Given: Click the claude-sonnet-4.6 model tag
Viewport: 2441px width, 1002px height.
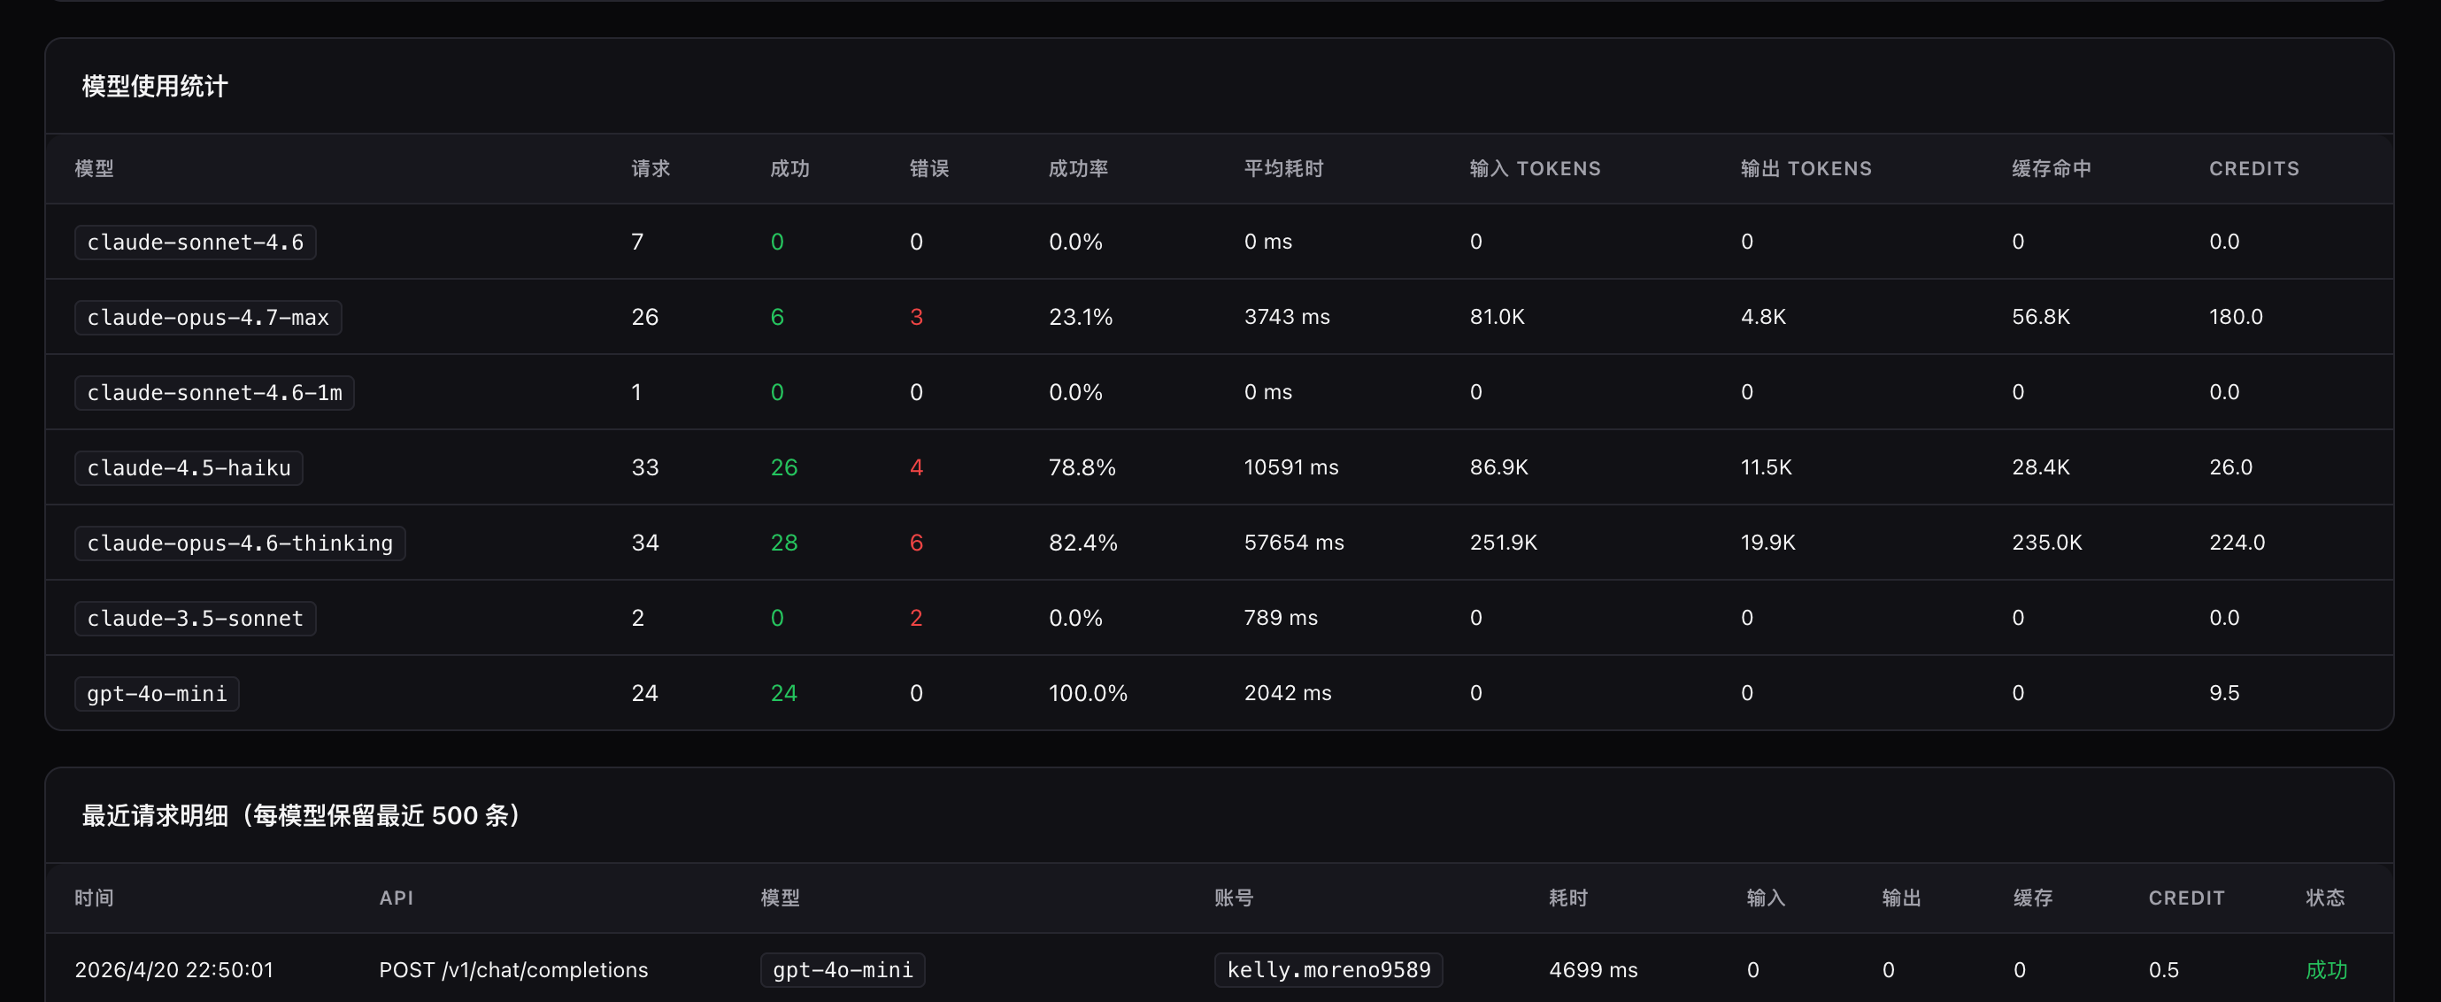Looking at the screenshot, I should tap(196, 242).
